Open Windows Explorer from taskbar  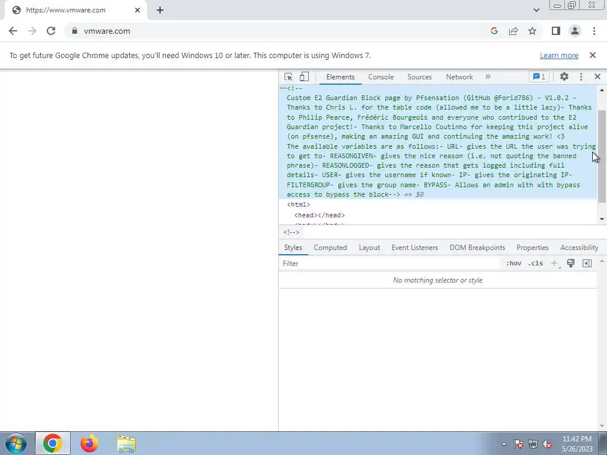coord(126,444)
